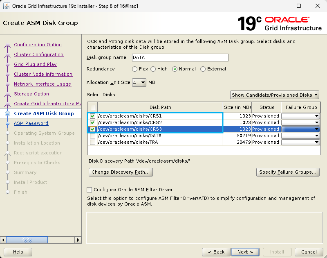Check the FRA disk checkbox
Image resolution: width=327 pixels, height=258 pixels.
point(93,142)
